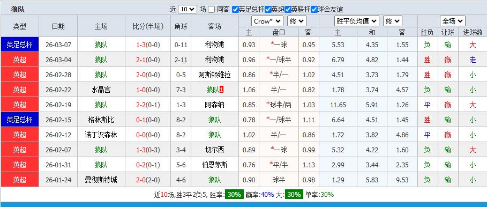This screenshot has height=207, width=487.
Task: Uncheck the 英超 filter checkbox
Action: (268, 9)
